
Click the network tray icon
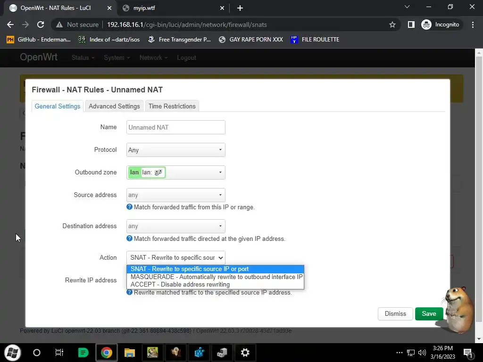point(411,353)
